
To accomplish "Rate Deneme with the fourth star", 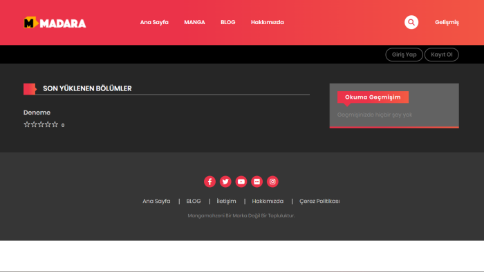I will pyautogui.click(x=48, y=124).
